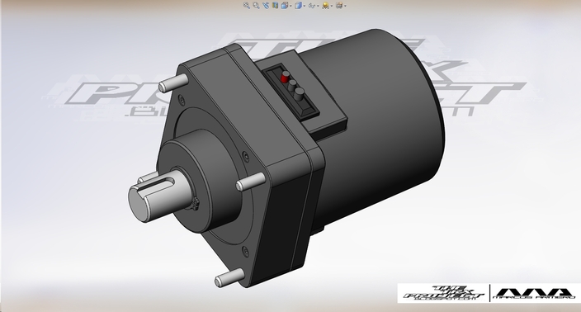The height and width of the screenshot is (312, 581).
Task: Expand the View Orientation dropdown arrow
Action: coord(290,6)
